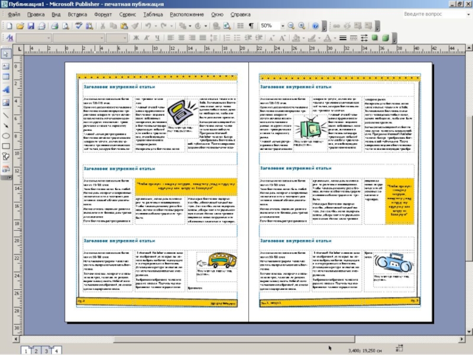The image size is (473, 355).
Task: Decrease font size with small A icon
Action: coord(271,38)
